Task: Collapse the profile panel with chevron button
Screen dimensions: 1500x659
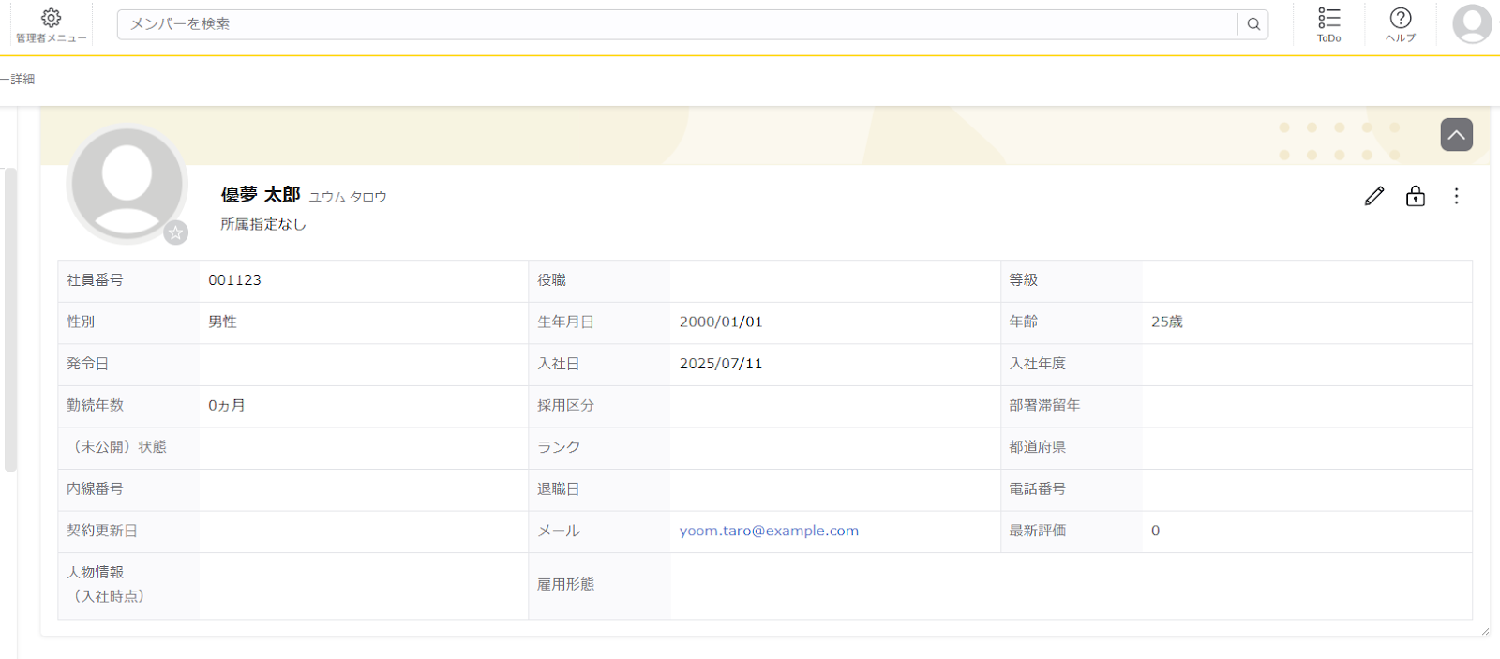Action: pyautogui.click(x=1456, y=135)
